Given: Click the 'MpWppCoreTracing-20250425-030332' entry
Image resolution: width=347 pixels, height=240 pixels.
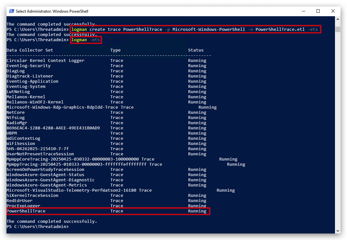Looking at the screenshot, I should tap(73, 159).
